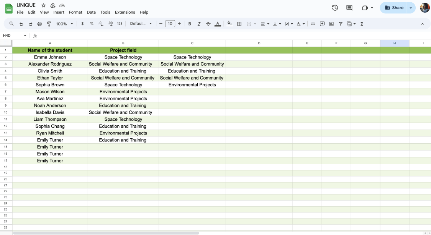The image size is (431, 235).
Task: Format cells as currency
Action: [82, 24]
